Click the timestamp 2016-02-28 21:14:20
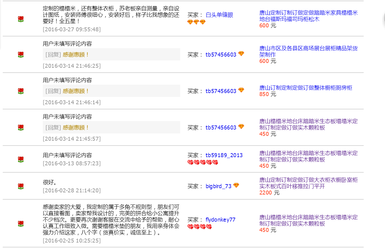The image size is (385, 248). tap(72, 191)
